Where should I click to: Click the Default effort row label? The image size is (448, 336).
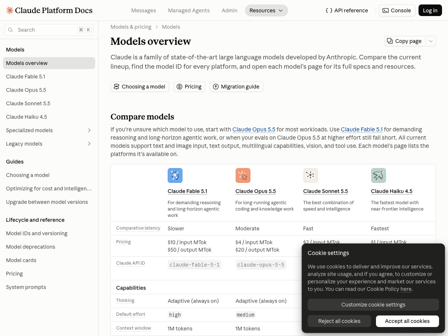coord(131,314)
